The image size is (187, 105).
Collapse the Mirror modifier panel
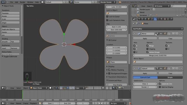click(134, 34)
